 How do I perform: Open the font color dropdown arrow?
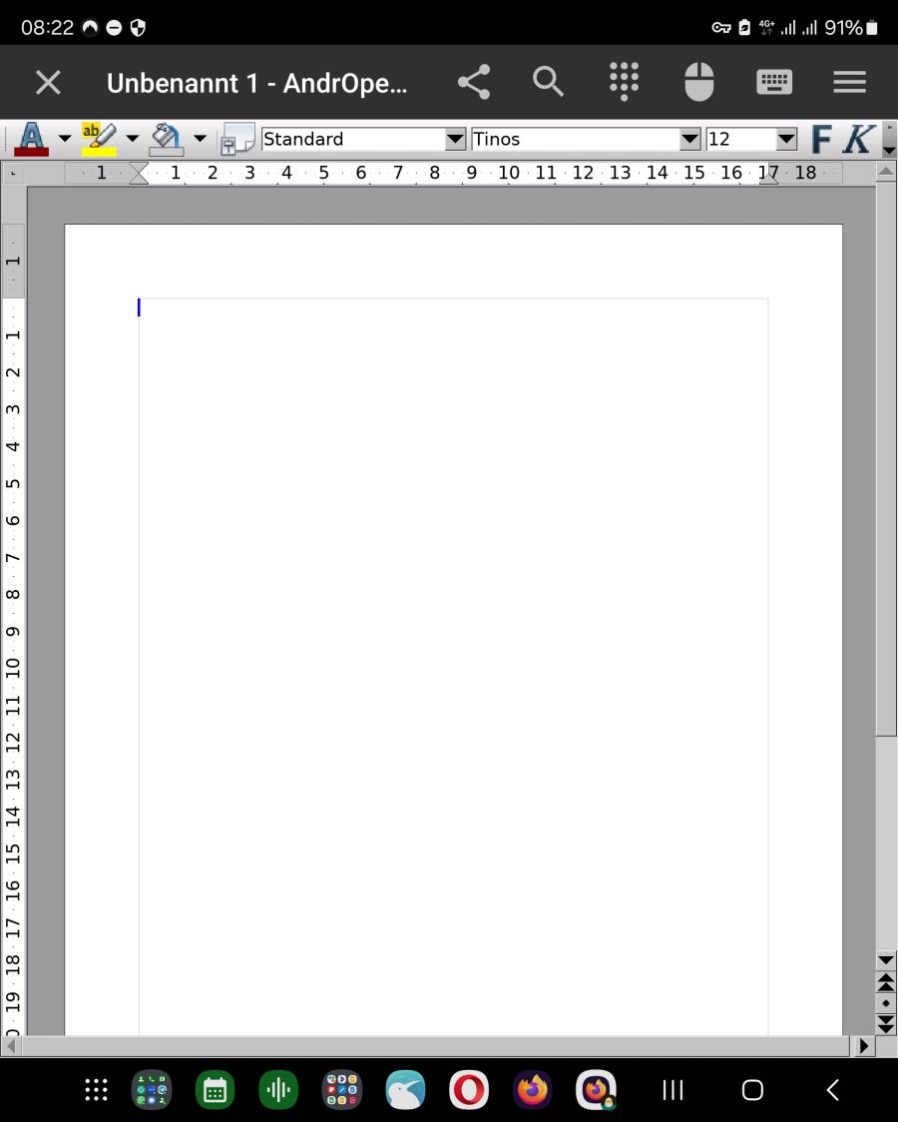65,139
